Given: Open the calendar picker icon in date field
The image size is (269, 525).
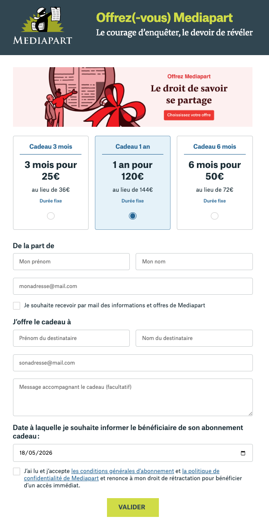Looking at the screenshot, I should 243,453.
